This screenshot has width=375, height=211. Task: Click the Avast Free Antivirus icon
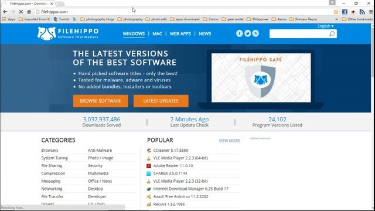(x=149, y=196)
